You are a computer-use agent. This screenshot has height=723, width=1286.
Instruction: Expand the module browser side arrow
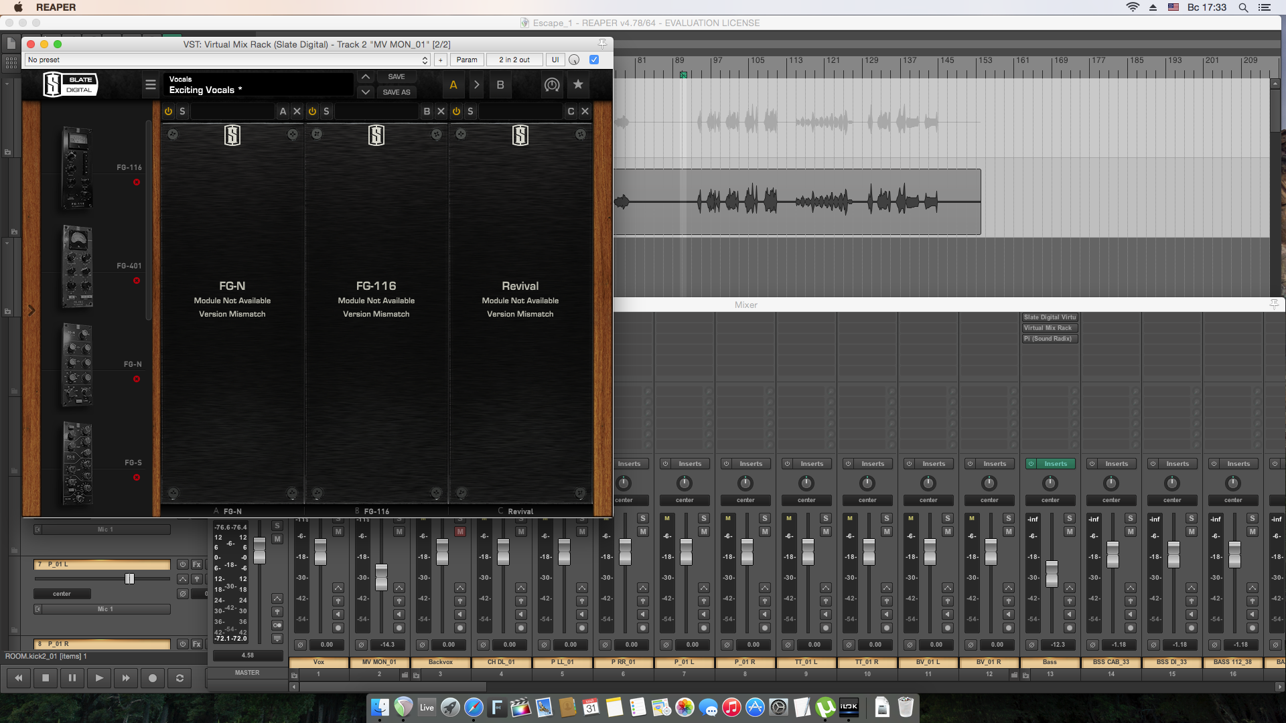click(x=31, y=310)
